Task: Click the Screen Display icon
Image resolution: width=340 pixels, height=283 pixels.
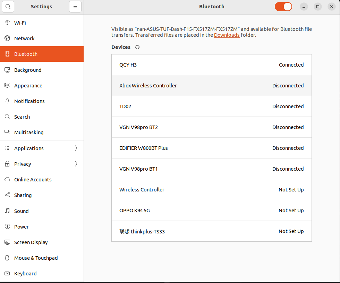Action: 7,242
